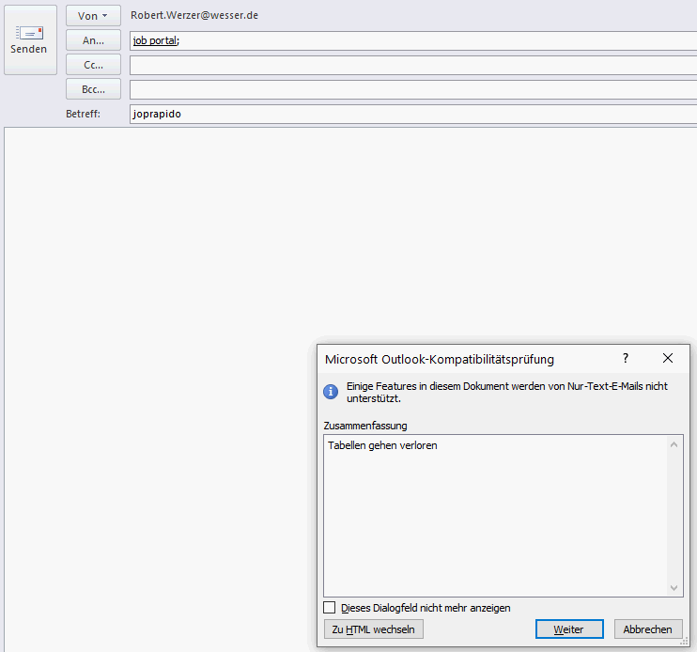Click into the Cc input field
Screen dimensions: 697x652
click(x=413, y=66)
